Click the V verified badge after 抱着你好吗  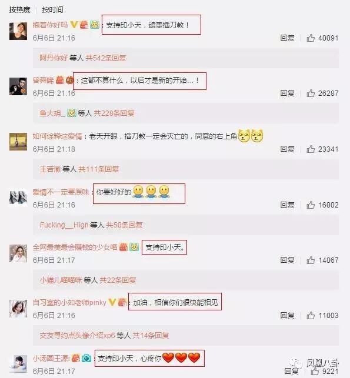point(74,25)
